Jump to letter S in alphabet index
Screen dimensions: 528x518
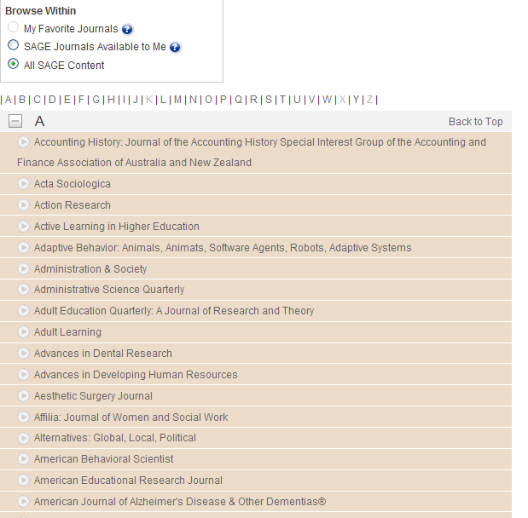click(269, 100)
